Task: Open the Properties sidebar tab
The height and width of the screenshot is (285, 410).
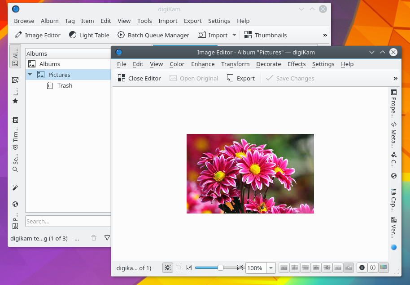Action: (393, 102)
